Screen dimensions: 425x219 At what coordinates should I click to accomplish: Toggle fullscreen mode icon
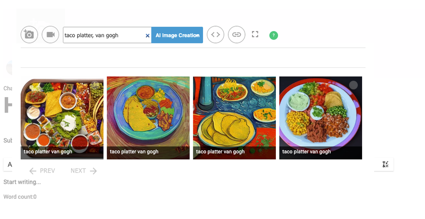[255, 34]
